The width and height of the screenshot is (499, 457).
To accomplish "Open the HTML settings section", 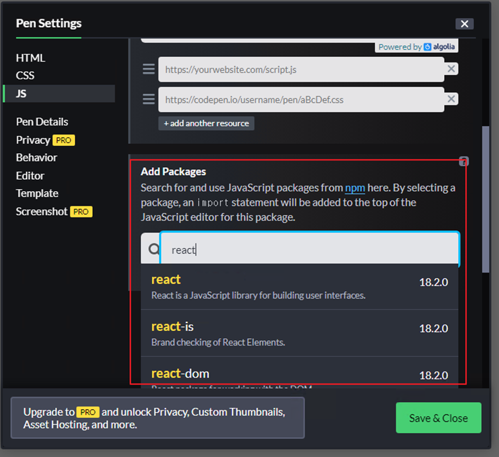I will (30, 58).
